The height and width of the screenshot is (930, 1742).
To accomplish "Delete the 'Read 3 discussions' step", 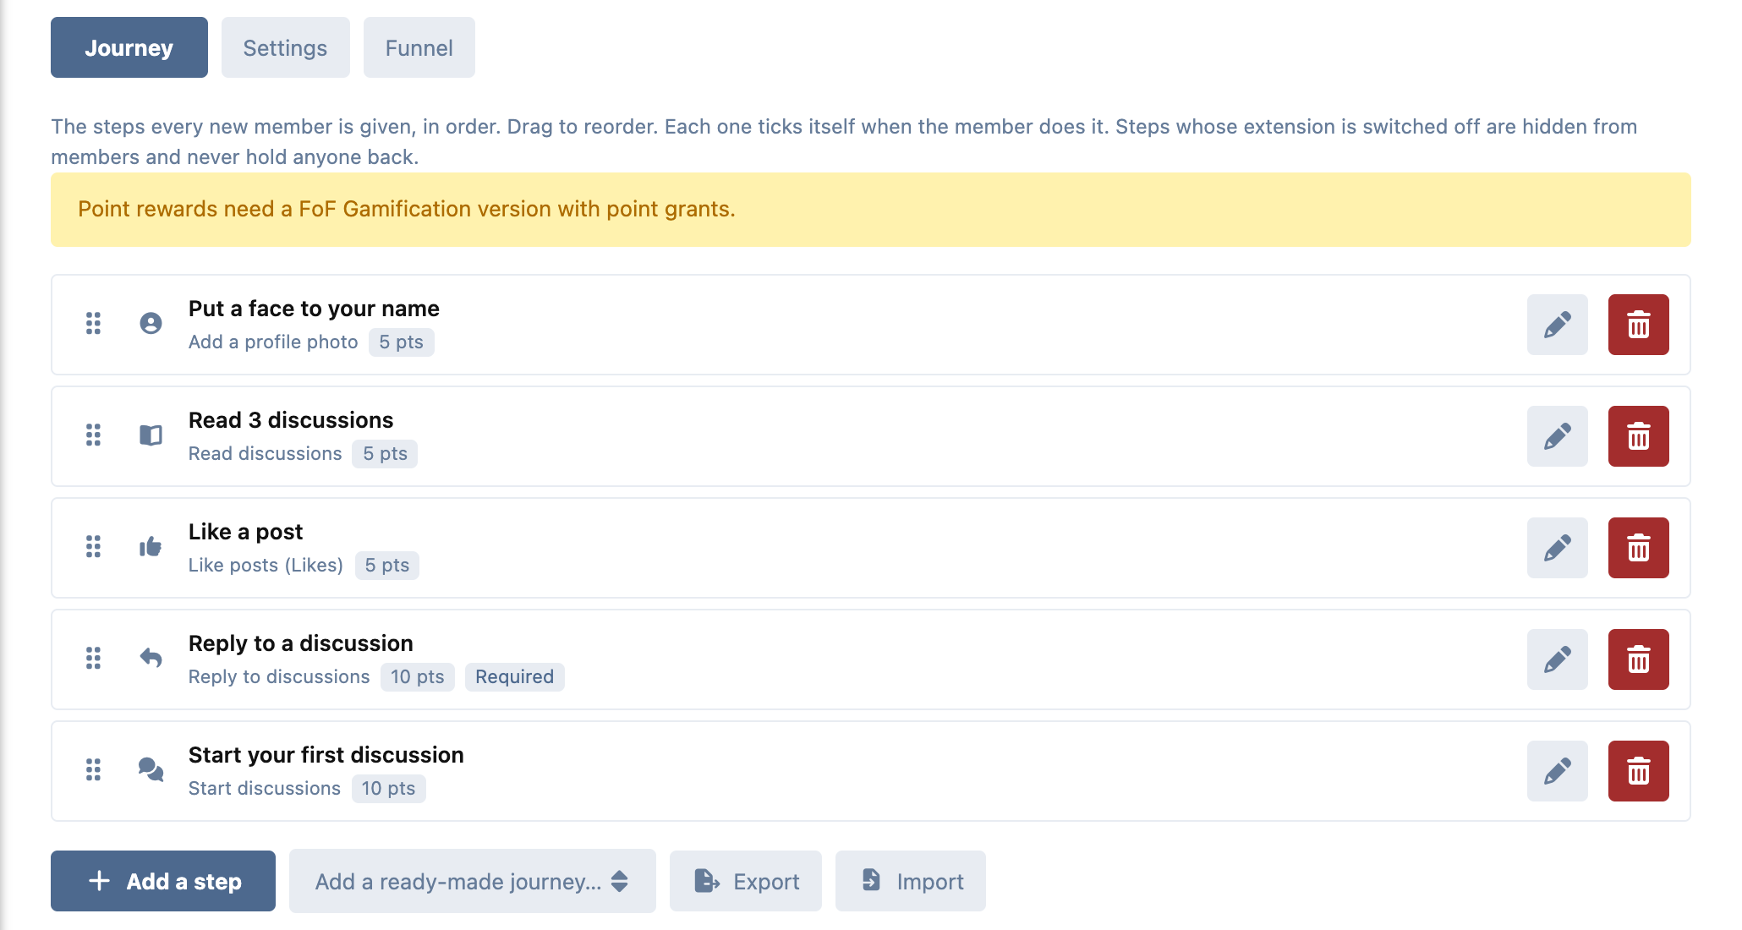I will (1638, 436).
